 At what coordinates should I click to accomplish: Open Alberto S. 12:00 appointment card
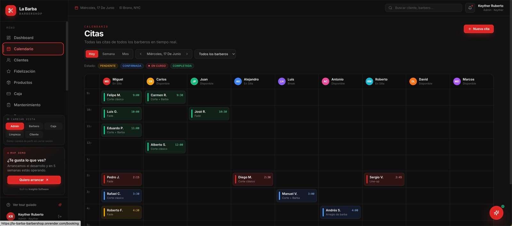[165, 147]
